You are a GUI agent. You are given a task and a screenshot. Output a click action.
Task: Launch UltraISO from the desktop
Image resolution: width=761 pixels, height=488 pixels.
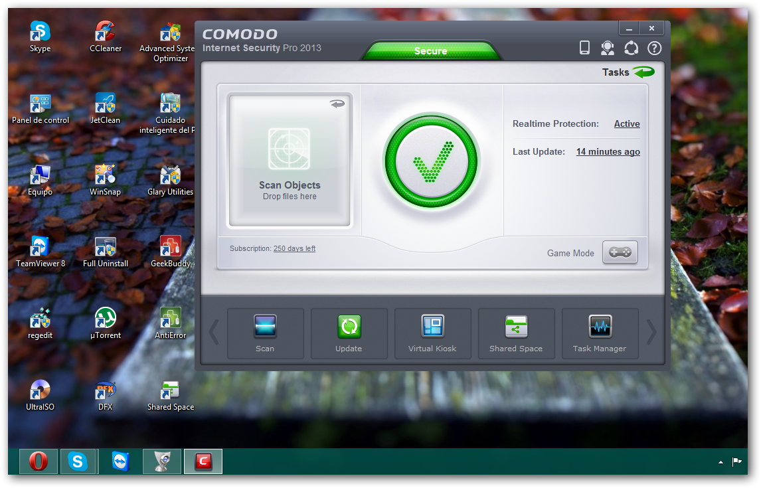pyautogui.click(x=40, y=396)
